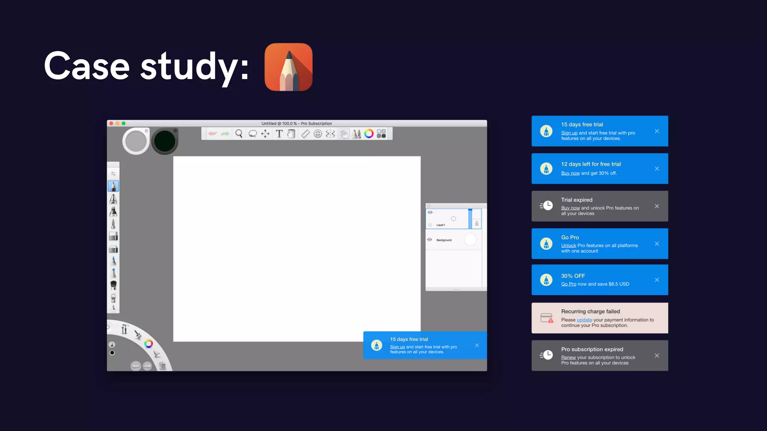Open the Color Wheel in top toolbar
The height and width of the screenshot is (431, 767).
click(369, 134)
